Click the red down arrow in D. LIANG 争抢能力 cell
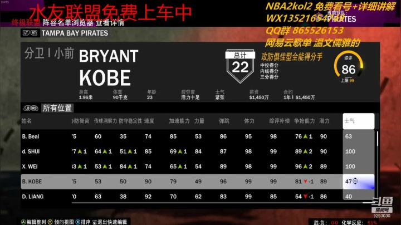 [x=305, y=197]
